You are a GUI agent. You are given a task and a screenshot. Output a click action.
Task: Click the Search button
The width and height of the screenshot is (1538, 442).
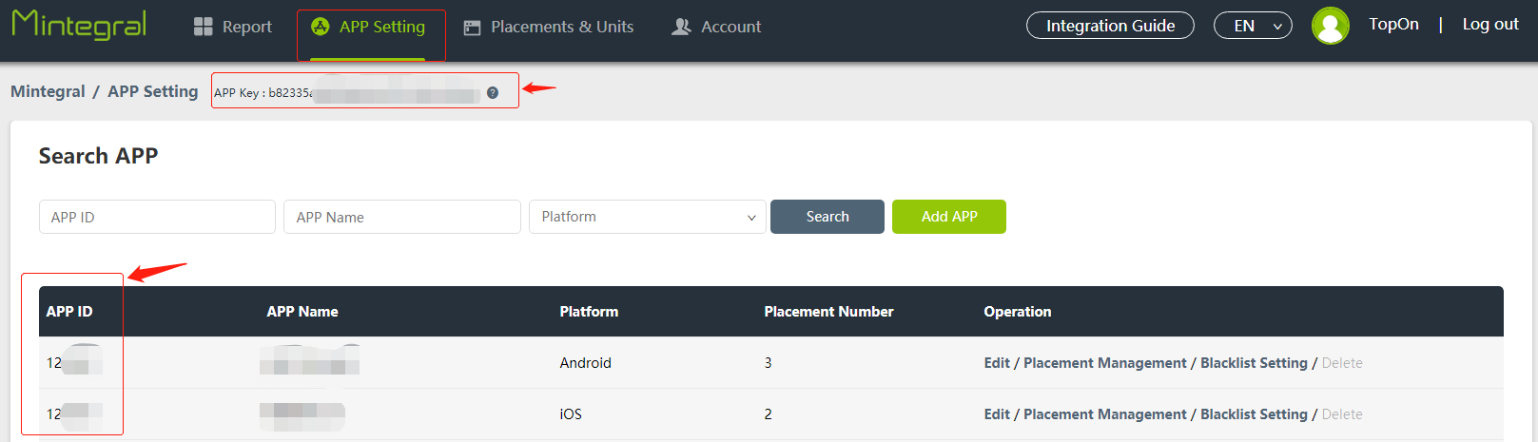click(827, 217)
